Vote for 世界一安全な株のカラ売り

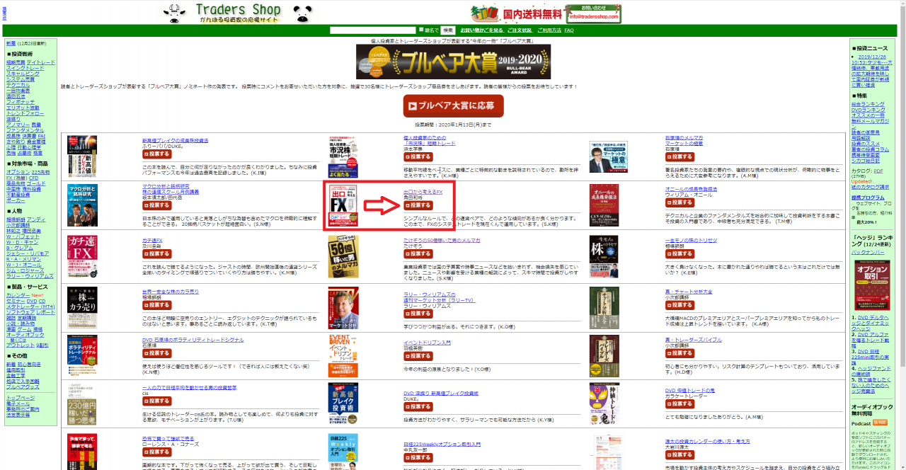point(157,305)
